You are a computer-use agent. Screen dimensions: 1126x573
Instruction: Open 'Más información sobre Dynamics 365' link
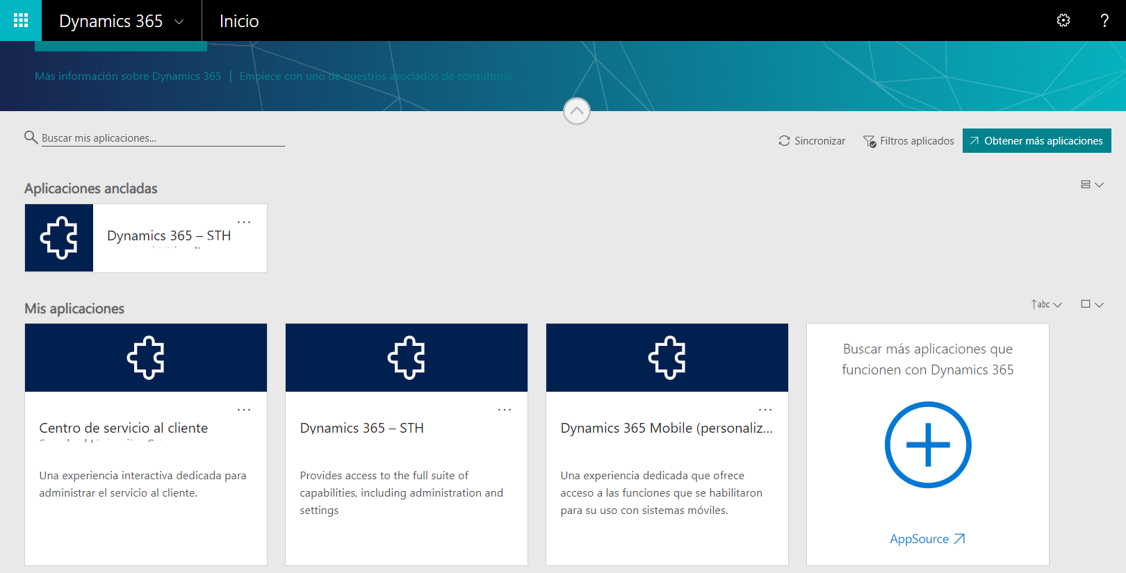coord(128,76)
